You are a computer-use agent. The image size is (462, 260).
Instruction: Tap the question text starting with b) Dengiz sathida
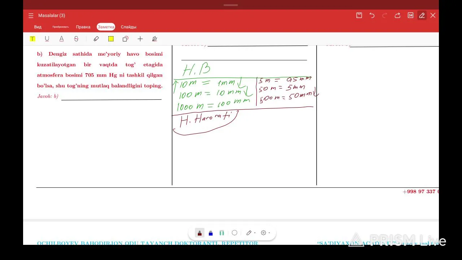pyautogui.click(x=100, y=70)
